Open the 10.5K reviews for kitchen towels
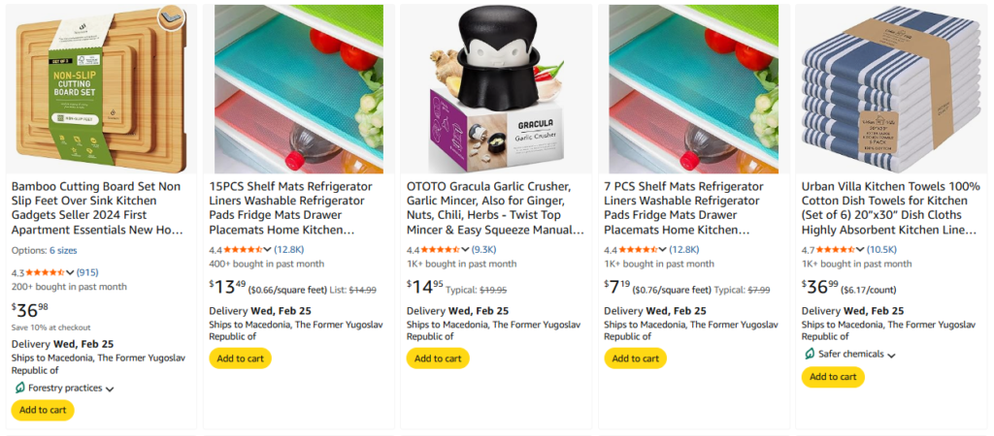Screen dimensions: 994x436 (x=881, y=249)
